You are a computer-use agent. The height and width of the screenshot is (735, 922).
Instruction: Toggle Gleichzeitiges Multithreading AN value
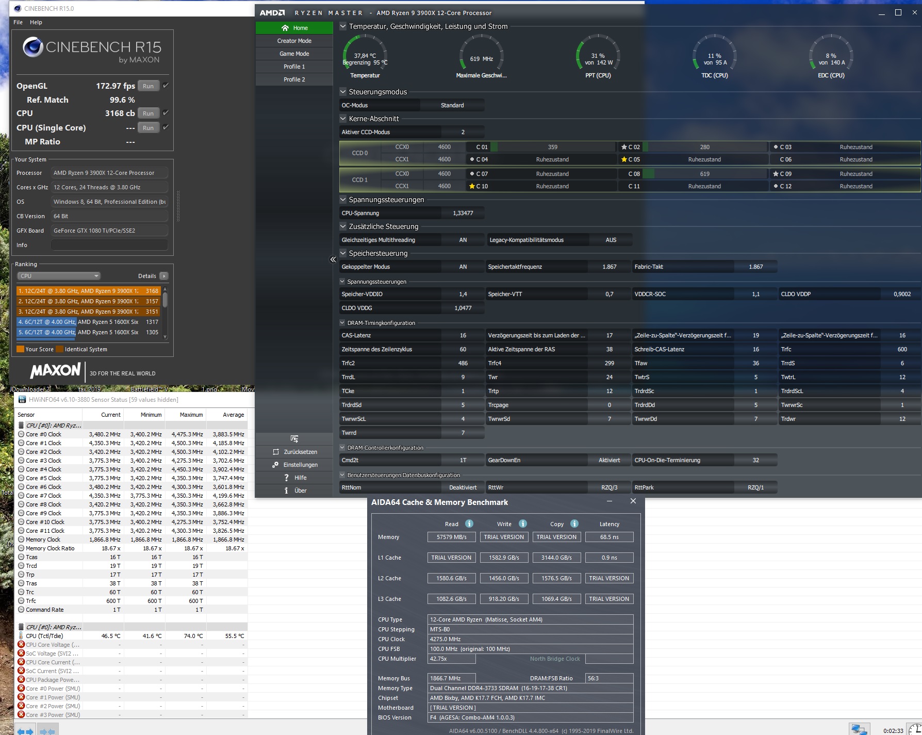pos(463,240)
